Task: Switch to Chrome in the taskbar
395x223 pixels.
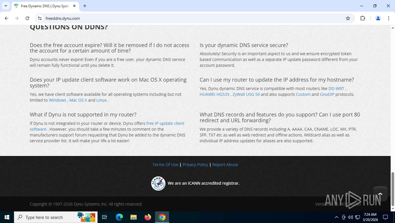Action: [162, 217]
